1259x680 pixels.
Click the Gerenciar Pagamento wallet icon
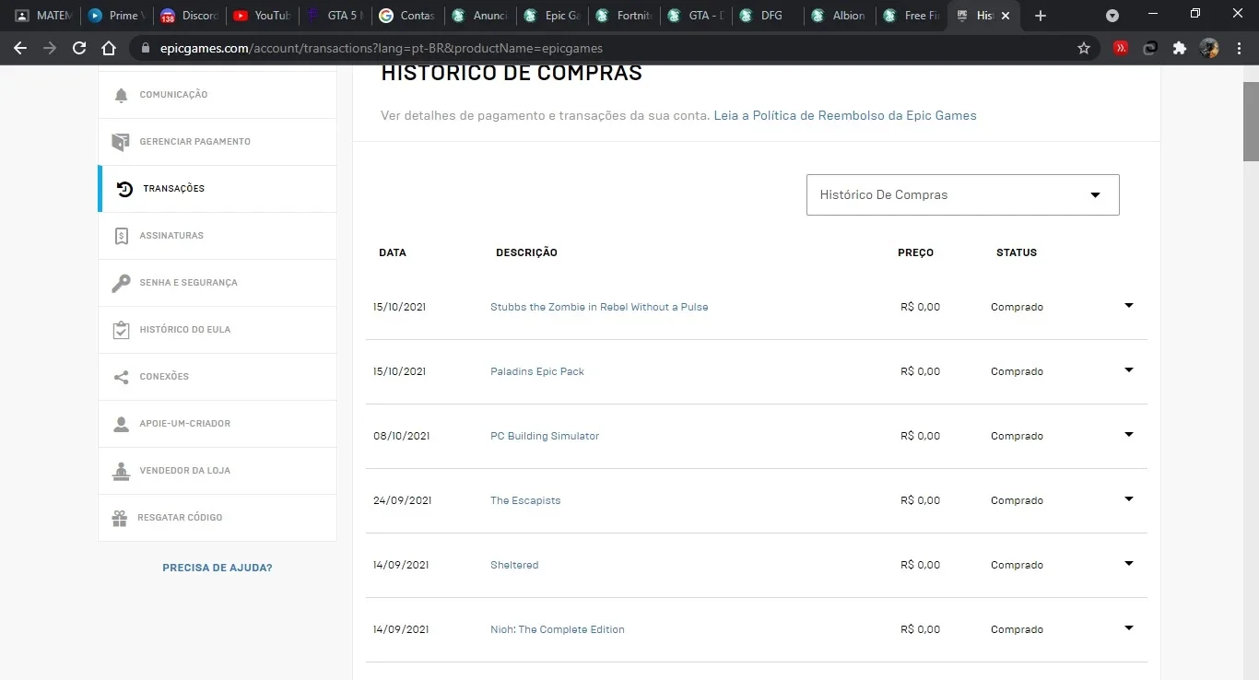(x=121, y=142)
